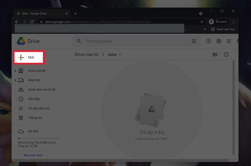This screenshot has width=251, height=166.
Task: Open Drive của tôi in sidebar
Action: 37,71
